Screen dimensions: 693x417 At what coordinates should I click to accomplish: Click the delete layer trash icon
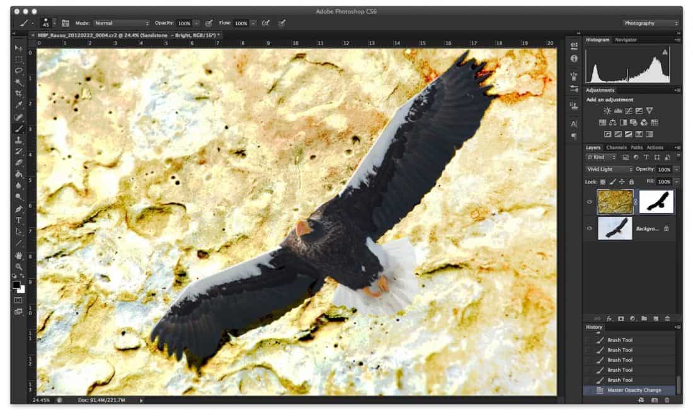[x=668, y=319]
